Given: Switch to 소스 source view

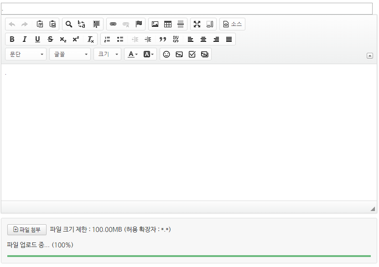Looking at the screenshot, I should 233,24.
